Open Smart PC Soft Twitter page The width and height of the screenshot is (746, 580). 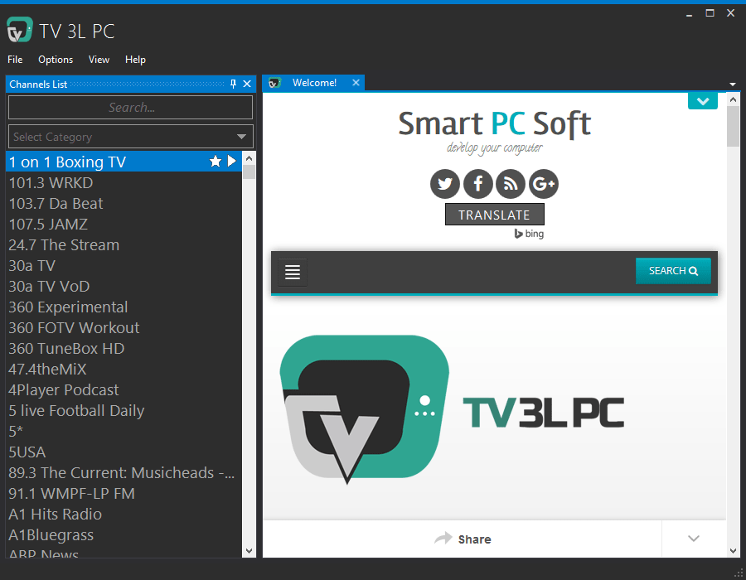(x=445, y=183)
